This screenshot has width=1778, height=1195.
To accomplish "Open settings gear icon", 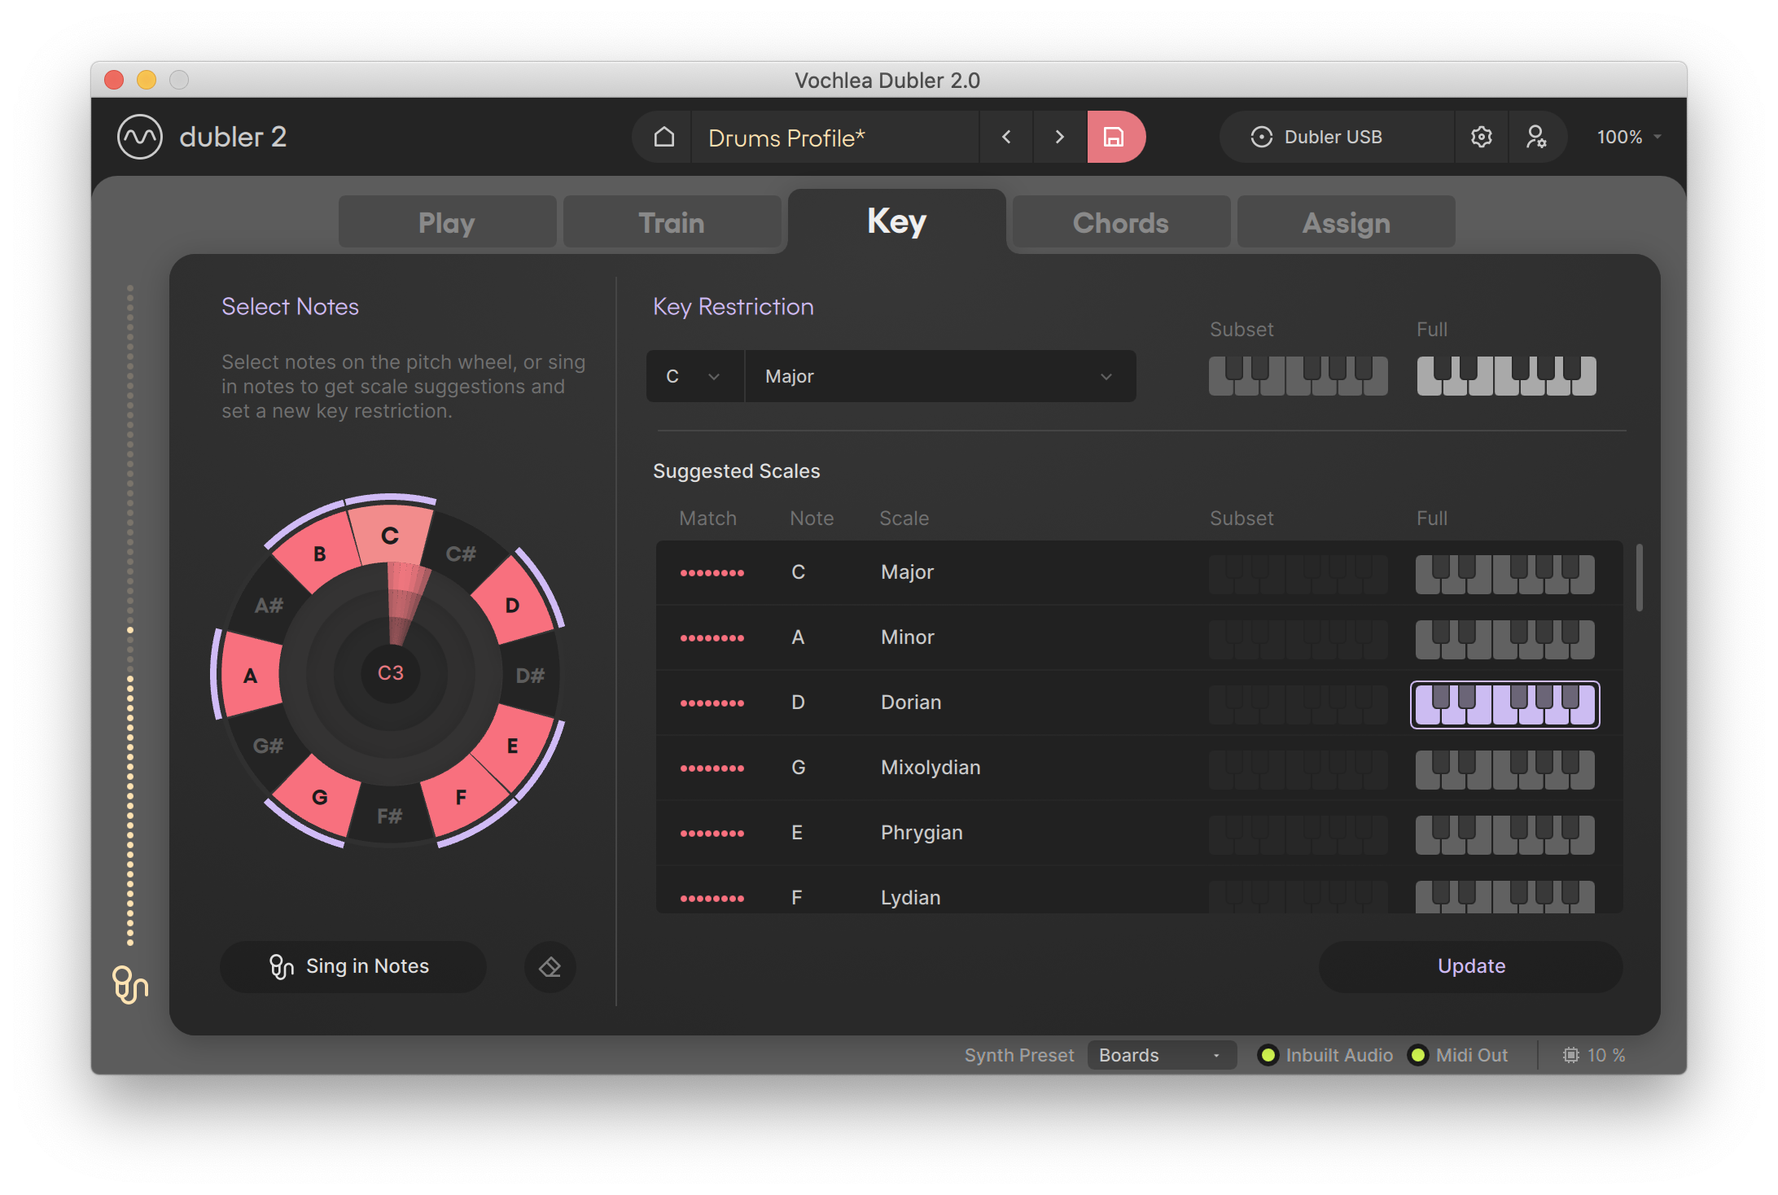I will [1482, 137].
